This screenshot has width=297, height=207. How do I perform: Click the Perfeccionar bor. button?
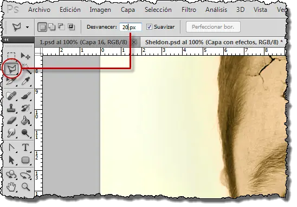[213, 27]
